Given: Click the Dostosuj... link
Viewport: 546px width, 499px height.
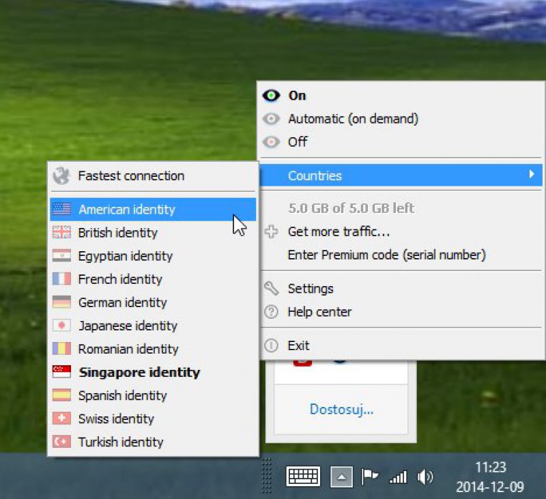Looking at the screenshot, I should [x=341, y=409].
